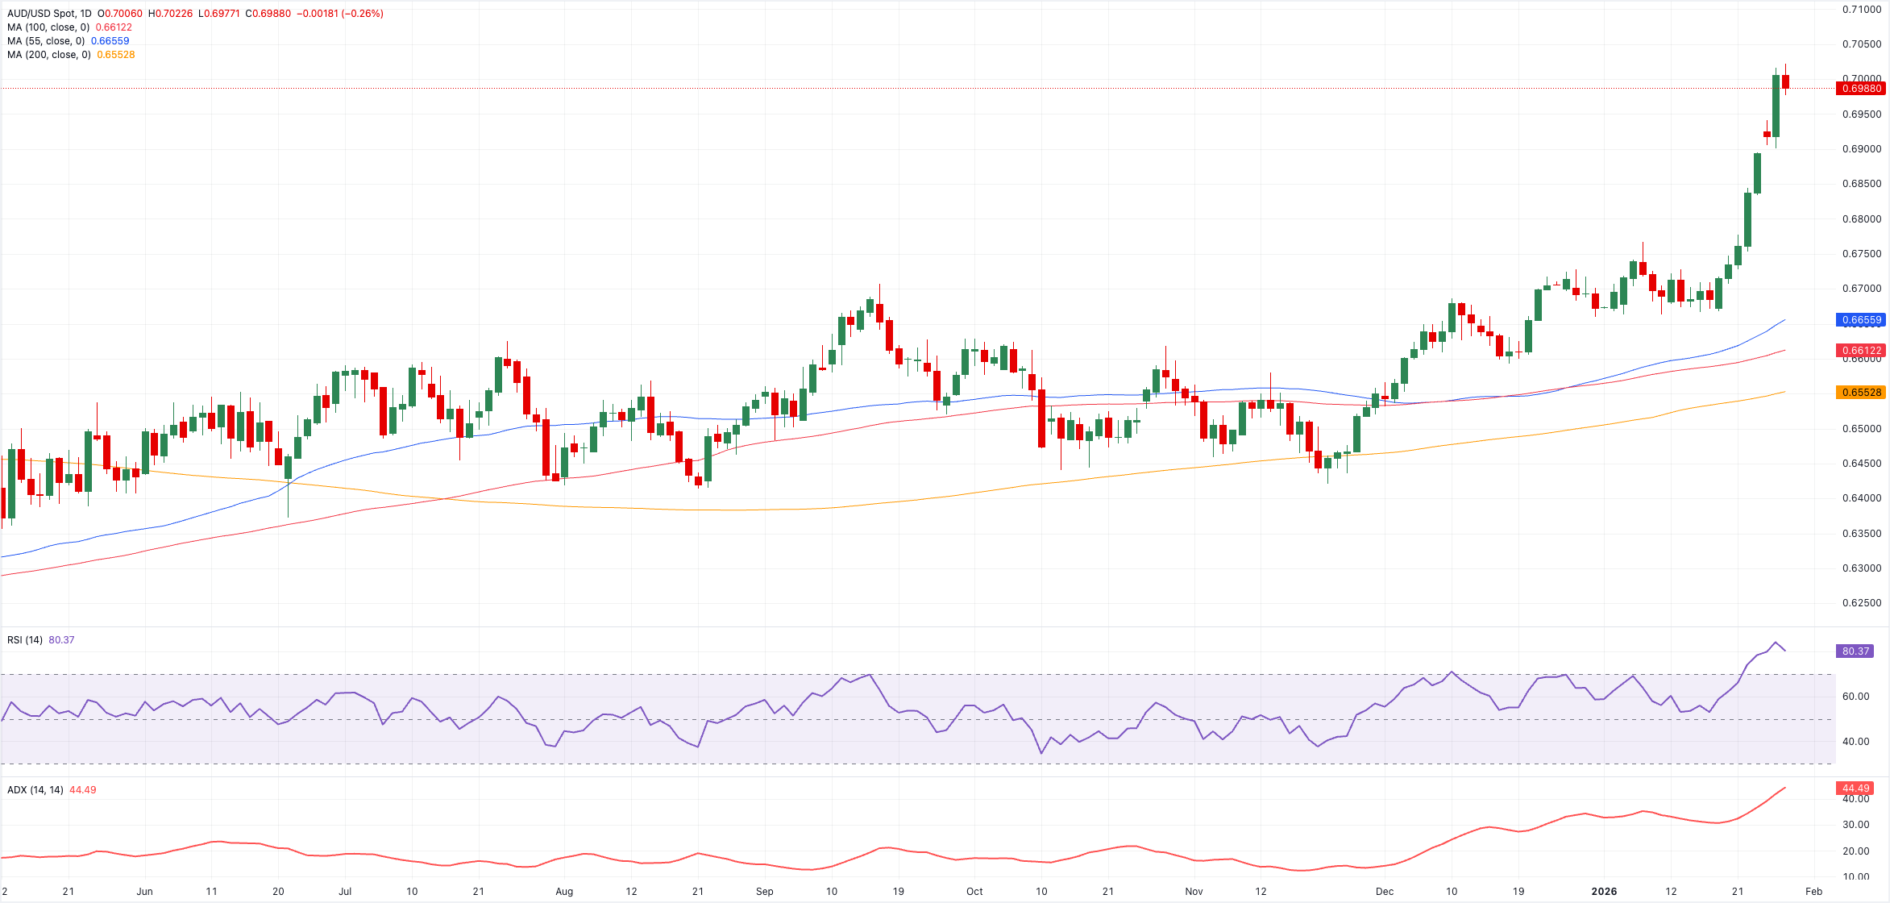1890x903 pixels.
Task: Click the 0.62500 price axis label
Action: click(x=1861, y=603)
